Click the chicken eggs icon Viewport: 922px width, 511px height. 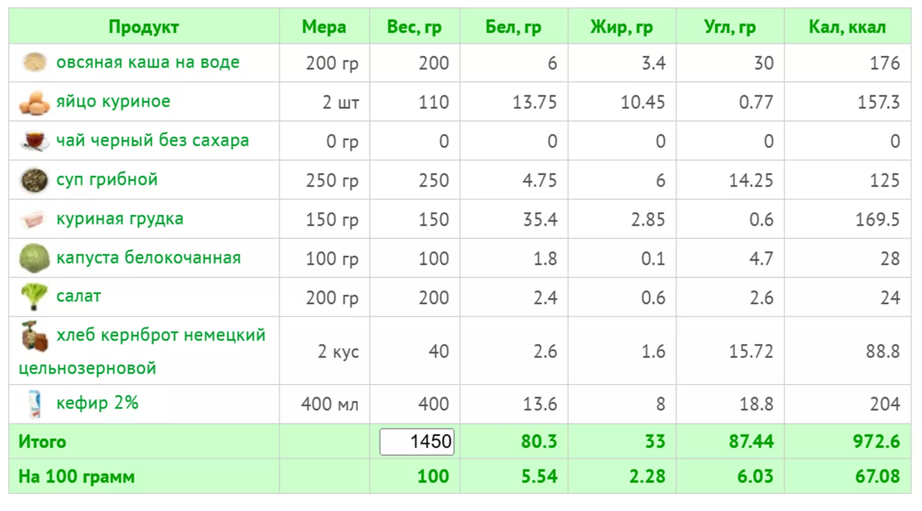point(34,103)
